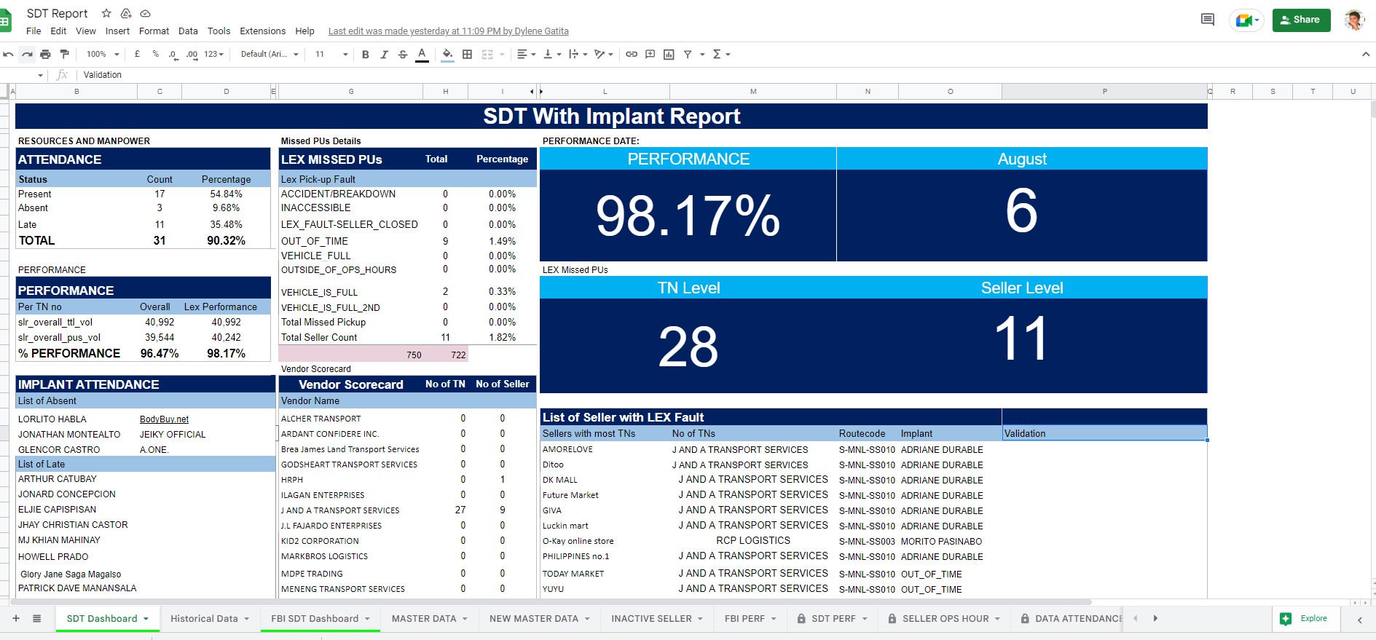1376x640 pixels.
Task: Decrease decimal places
Action: coord(173,54)
